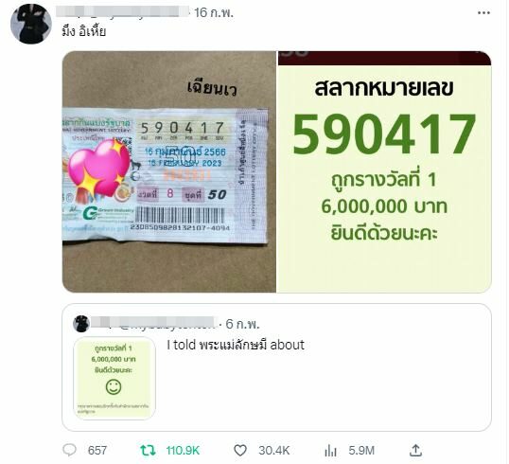Click the 30.4K likes count
Screen dimensions: 509x464
[x=274, y=451]
